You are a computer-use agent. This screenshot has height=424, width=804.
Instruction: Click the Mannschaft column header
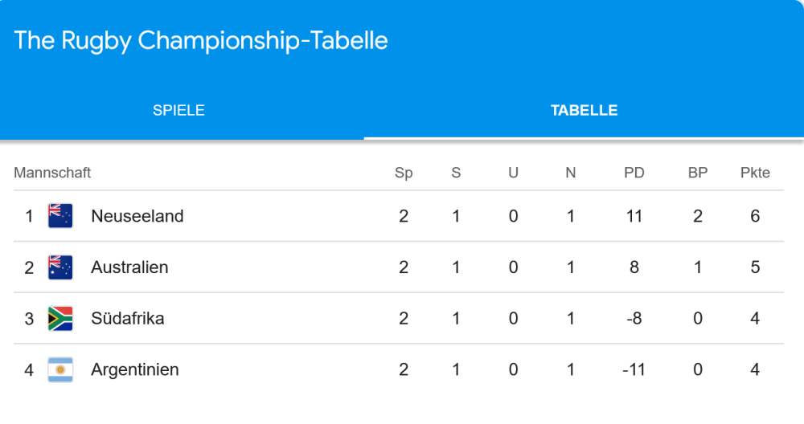52,173
